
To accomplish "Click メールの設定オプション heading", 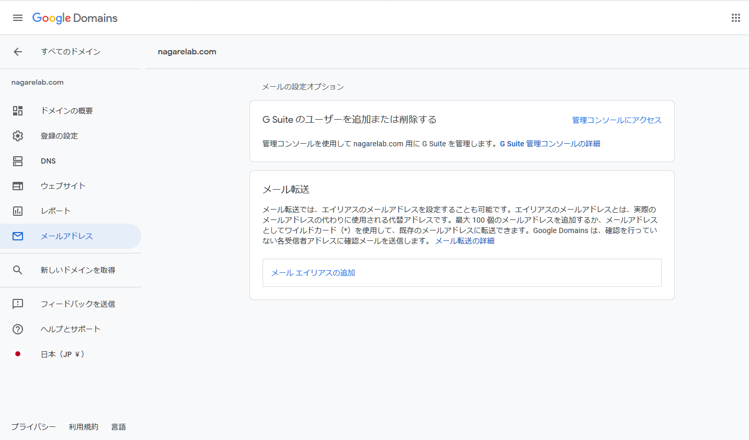I will point(303,87).
